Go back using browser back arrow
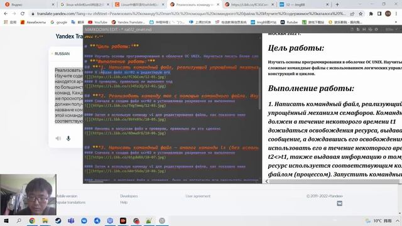This screenshot has width=402, height=226. pyautogui.click(x=6, y=14)
